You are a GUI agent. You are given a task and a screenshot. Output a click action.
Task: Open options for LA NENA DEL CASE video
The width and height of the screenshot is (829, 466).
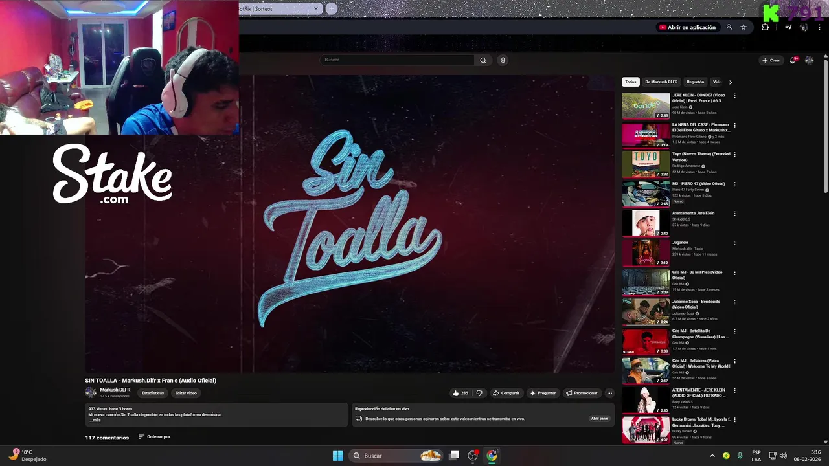(x=734, y=125)
